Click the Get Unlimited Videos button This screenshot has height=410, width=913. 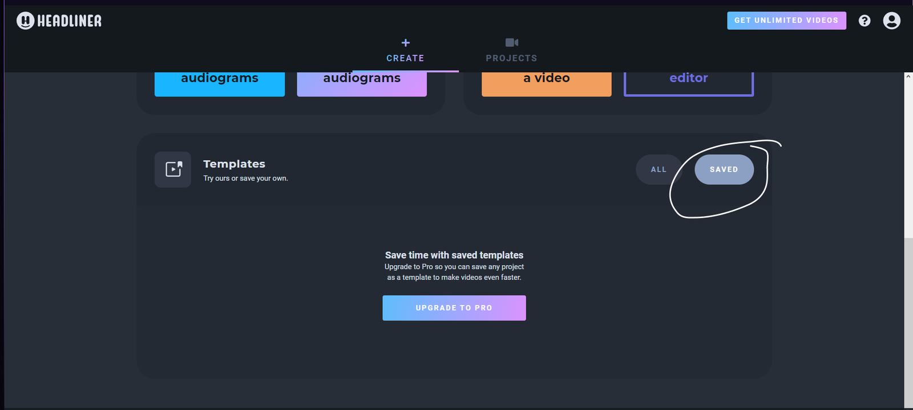(x=786, y=21)
